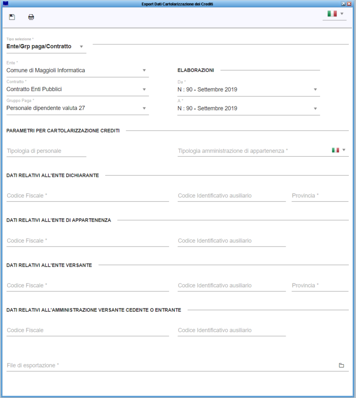Click the flag icon in Tipologia amministrazione field
Image resolution: width=356 pixels, height=398 pixels.
[336, 150]
